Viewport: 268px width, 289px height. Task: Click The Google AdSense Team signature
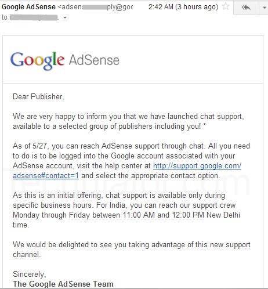[x=63, y=284]
